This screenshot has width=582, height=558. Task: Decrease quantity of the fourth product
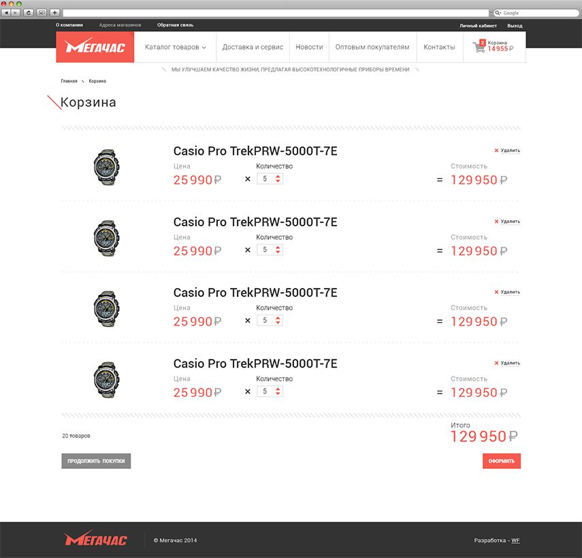coord(278,394)
